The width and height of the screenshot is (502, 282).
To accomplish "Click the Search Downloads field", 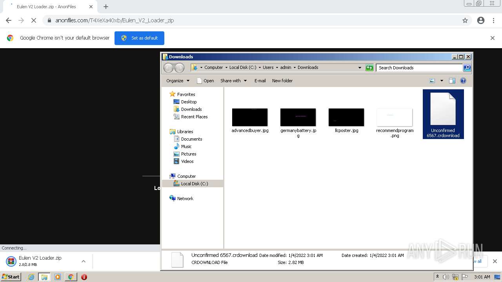I will [x=419, y=68].
